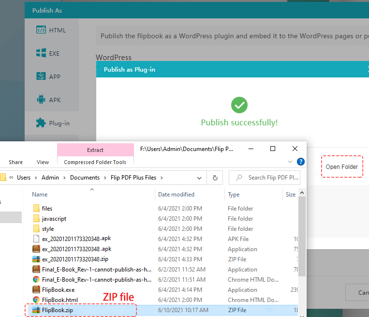369x317 pixels.
Task: Pick the APP Mac publish icon
Action: 41,76
